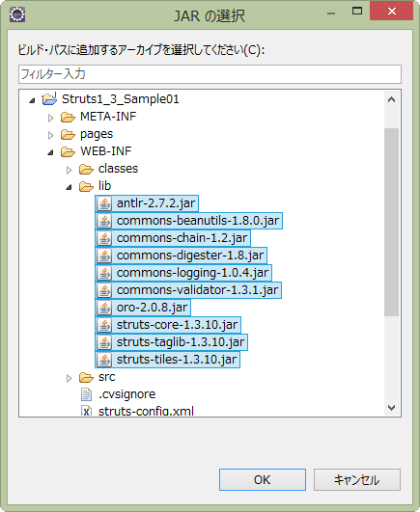Click the lib folder icon

(x=86, y=186)
